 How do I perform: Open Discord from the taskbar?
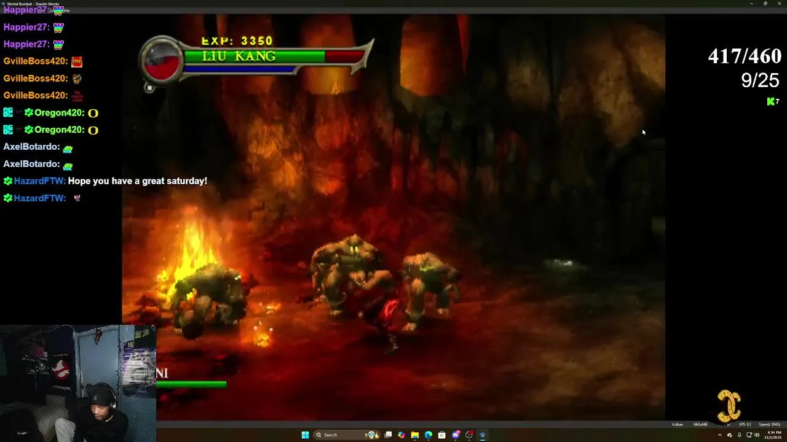click(x=456, y=435)
